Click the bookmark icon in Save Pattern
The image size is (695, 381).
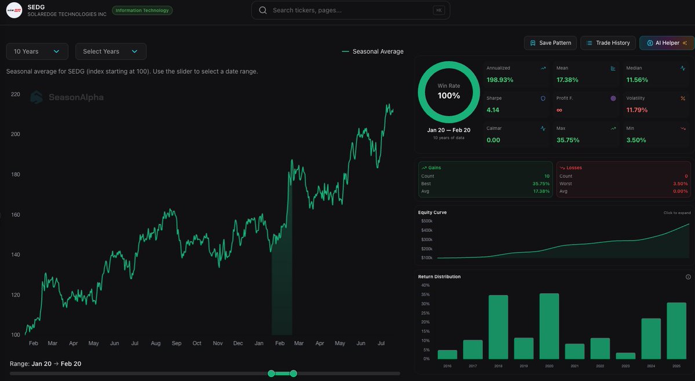click(x=533, y=43)
